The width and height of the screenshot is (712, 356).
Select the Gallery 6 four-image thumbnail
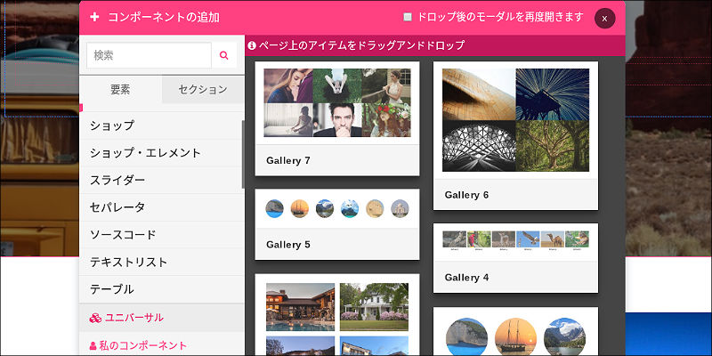pos(516,120)
